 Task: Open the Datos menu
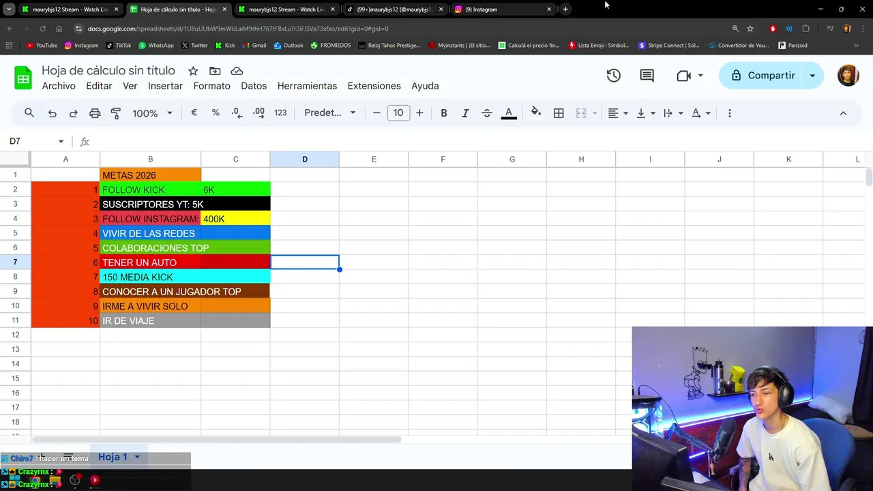click(254, 86)
